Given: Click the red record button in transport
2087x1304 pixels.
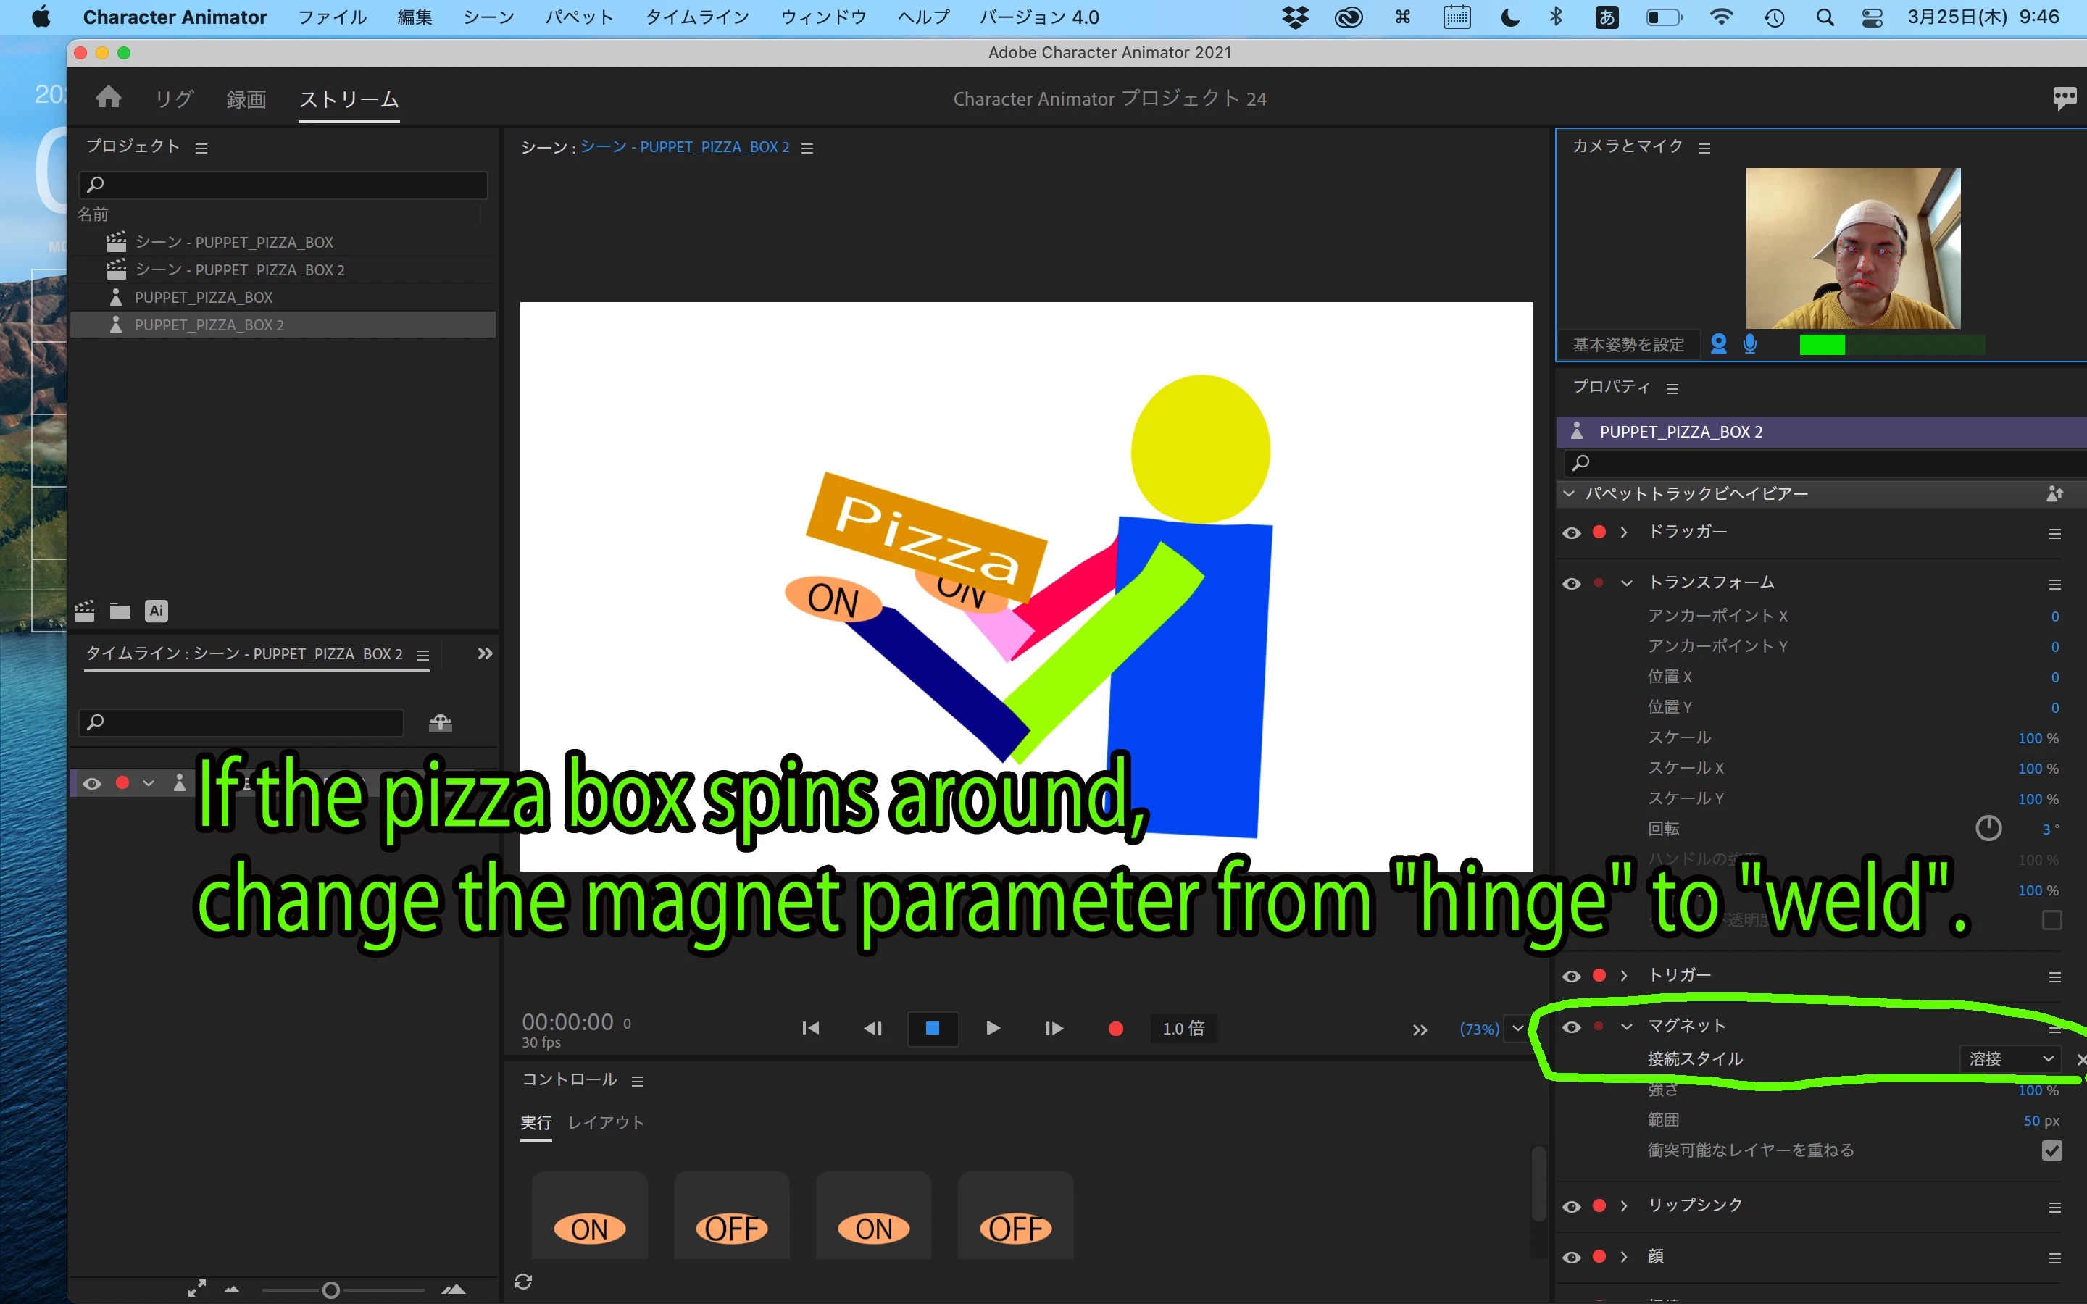Looking at the screenshot, I should coord(1115,1028).
